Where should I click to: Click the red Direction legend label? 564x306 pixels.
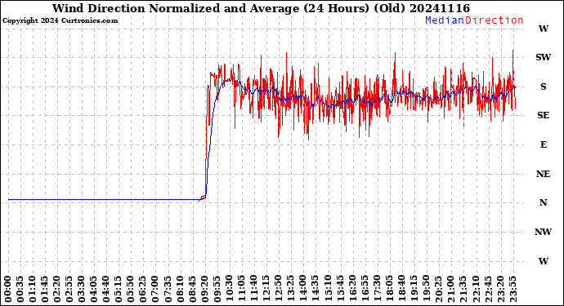tap(495, 20)
